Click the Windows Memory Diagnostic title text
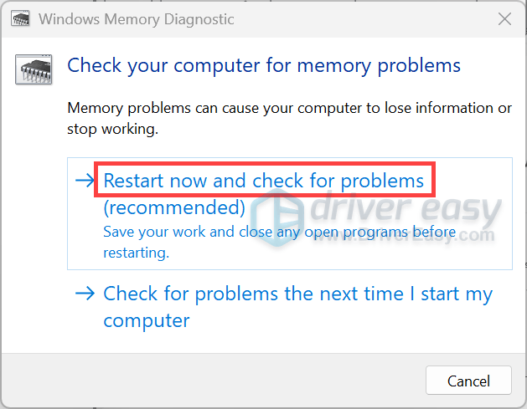 tap(136, 19)
